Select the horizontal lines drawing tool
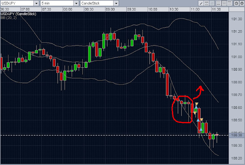 pos(206,3)
